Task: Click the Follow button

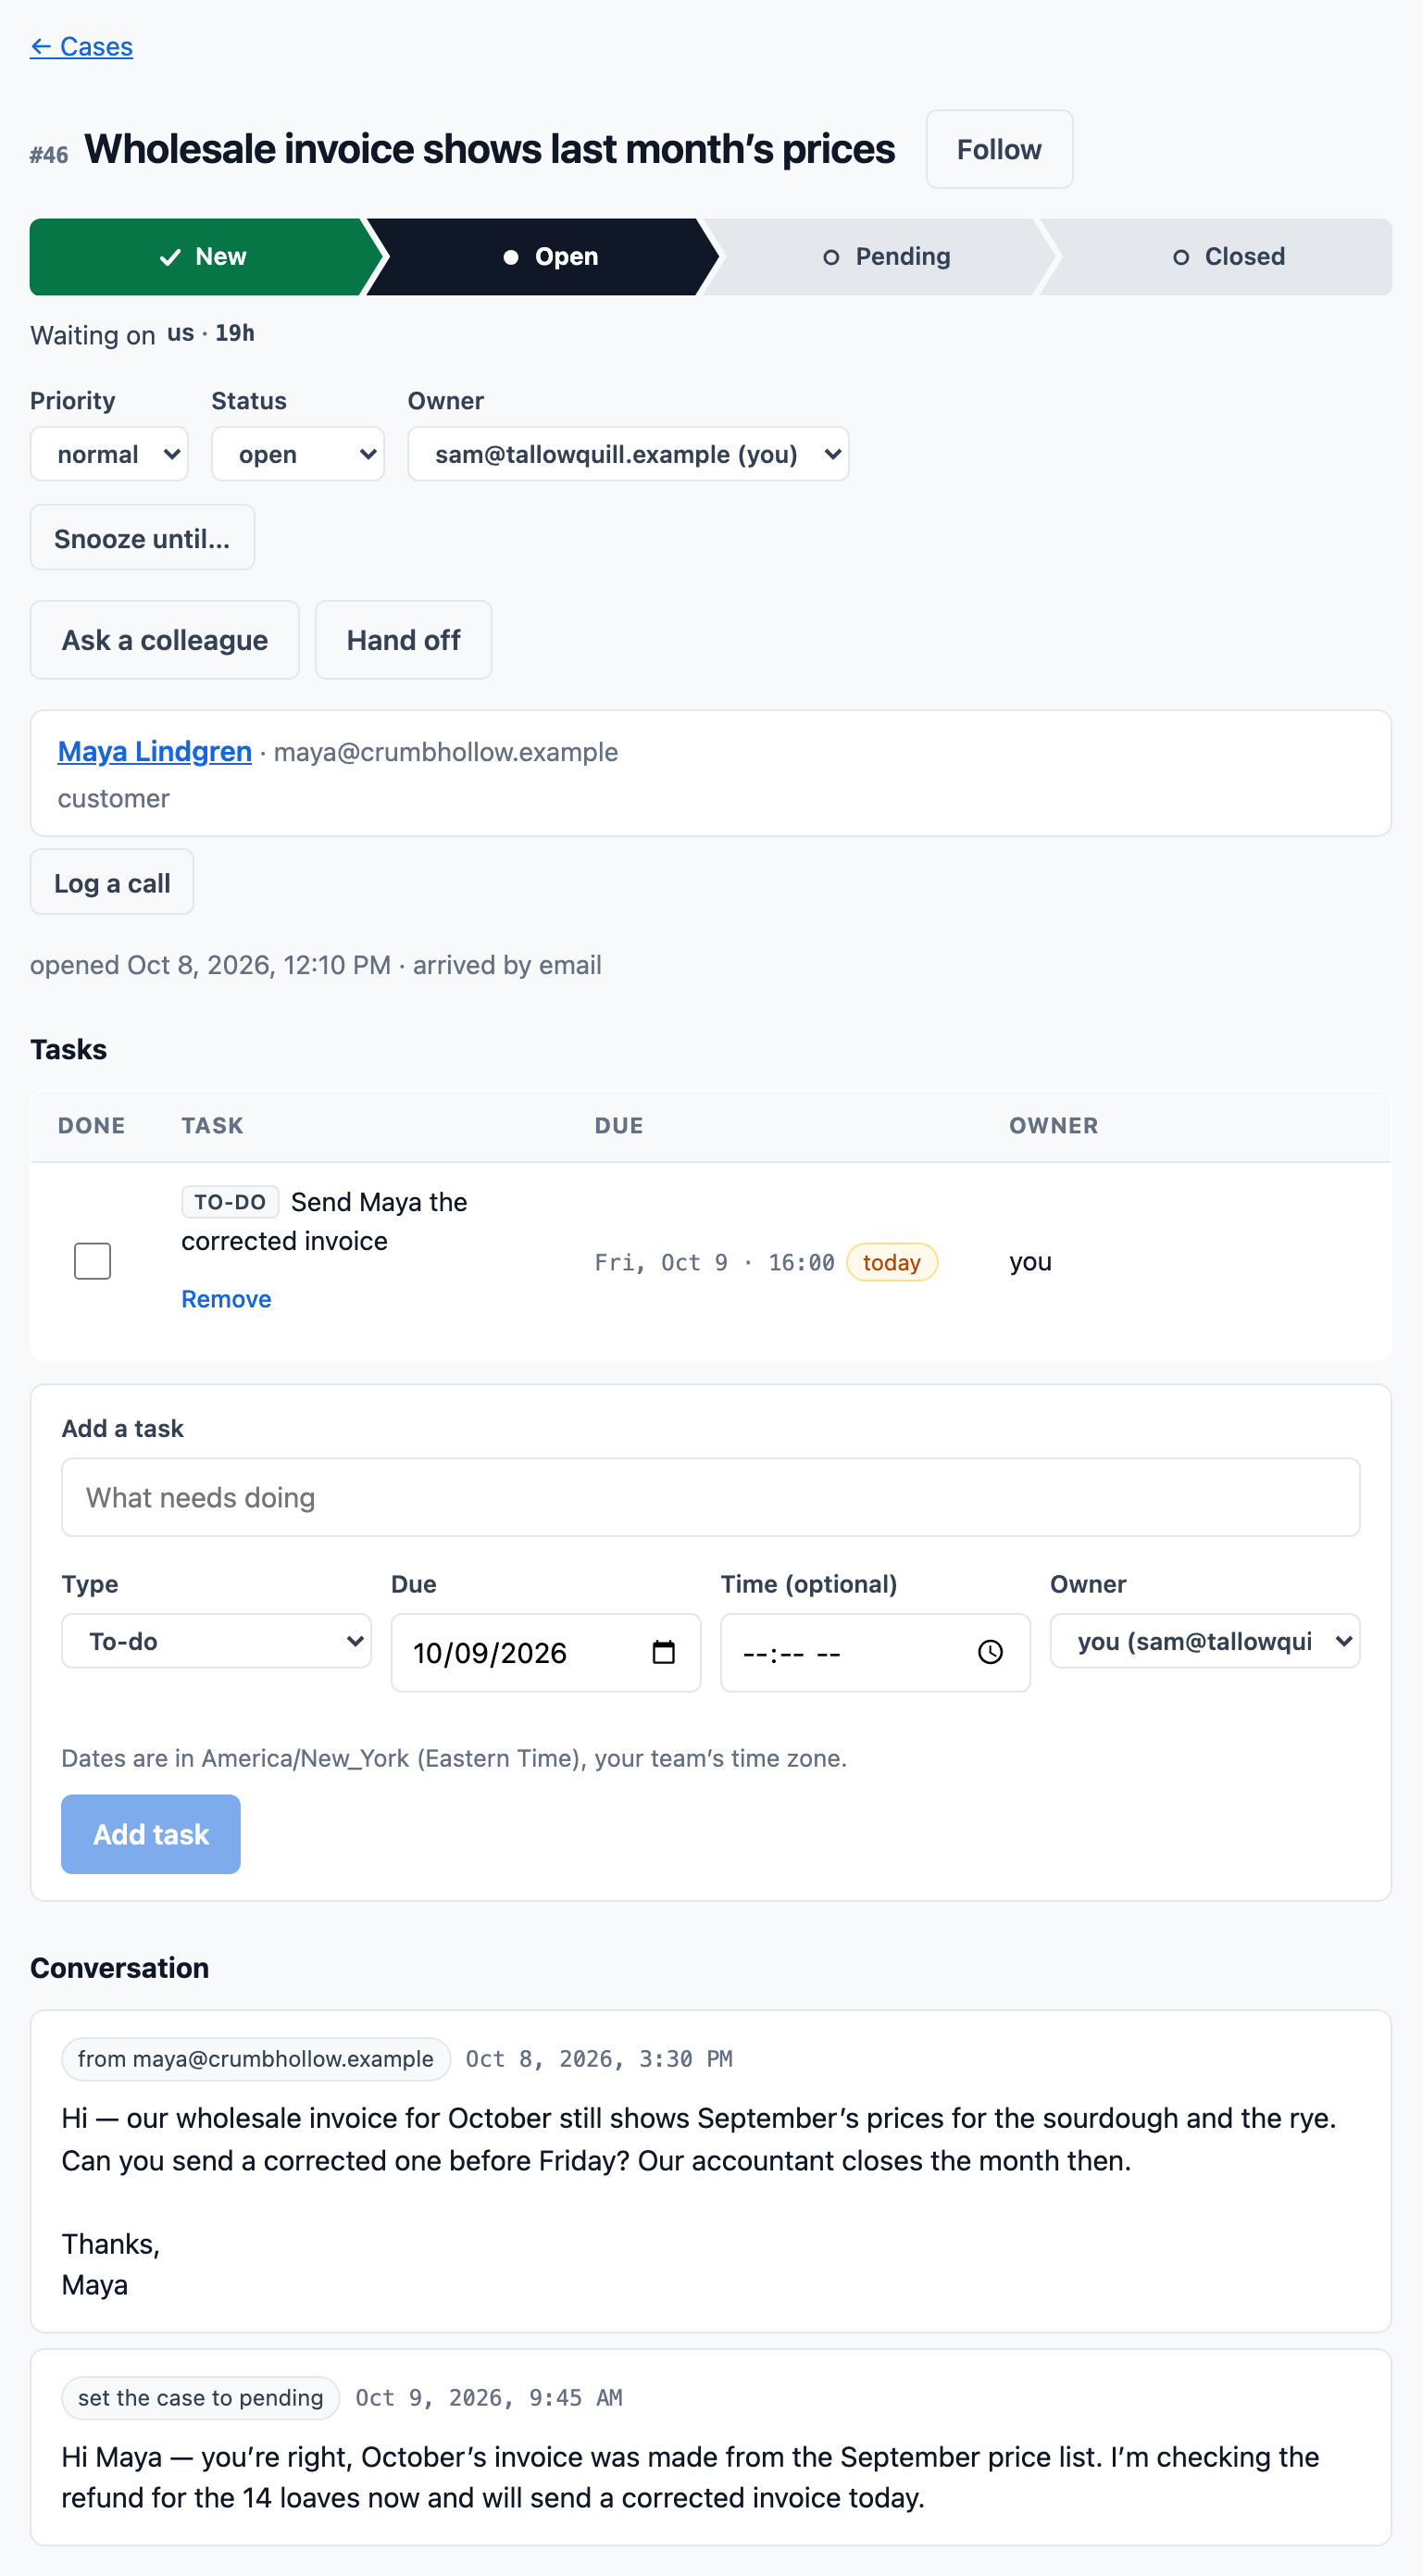Action: [x=999, y=149]
